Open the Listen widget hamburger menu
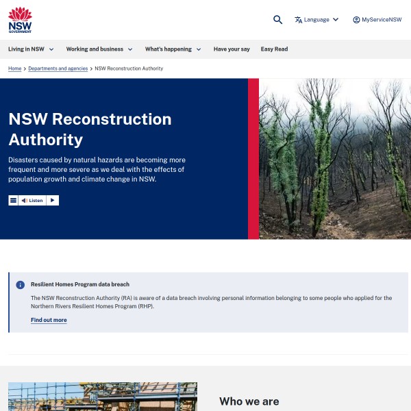The height and width of the screenshot is (411, 411). click(13, 201)
